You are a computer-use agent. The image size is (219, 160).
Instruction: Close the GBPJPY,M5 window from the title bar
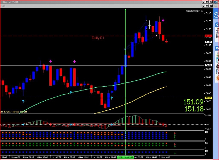click(211, 2)
